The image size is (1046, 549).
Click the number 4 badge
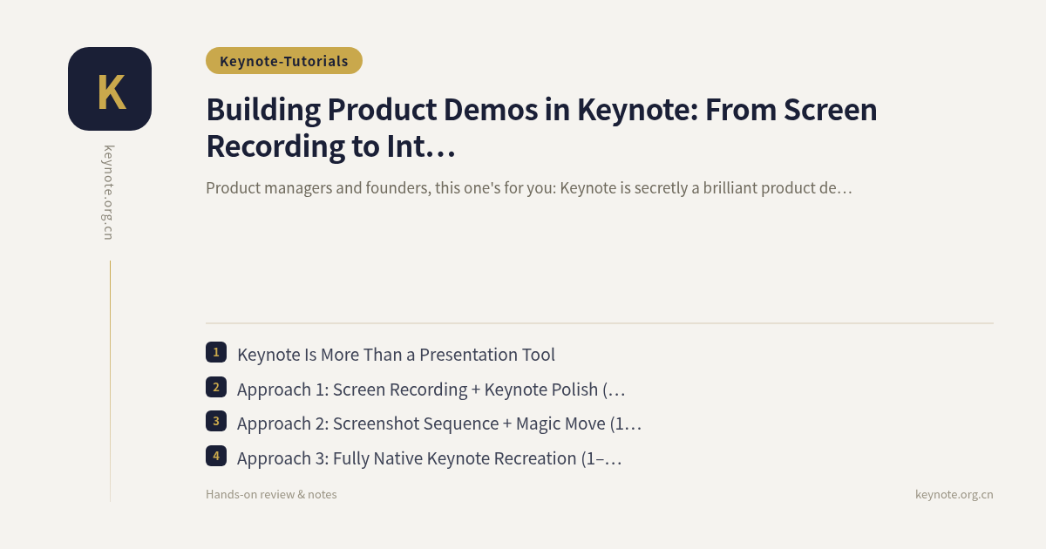pyautogui.click(x=216, y=456)
